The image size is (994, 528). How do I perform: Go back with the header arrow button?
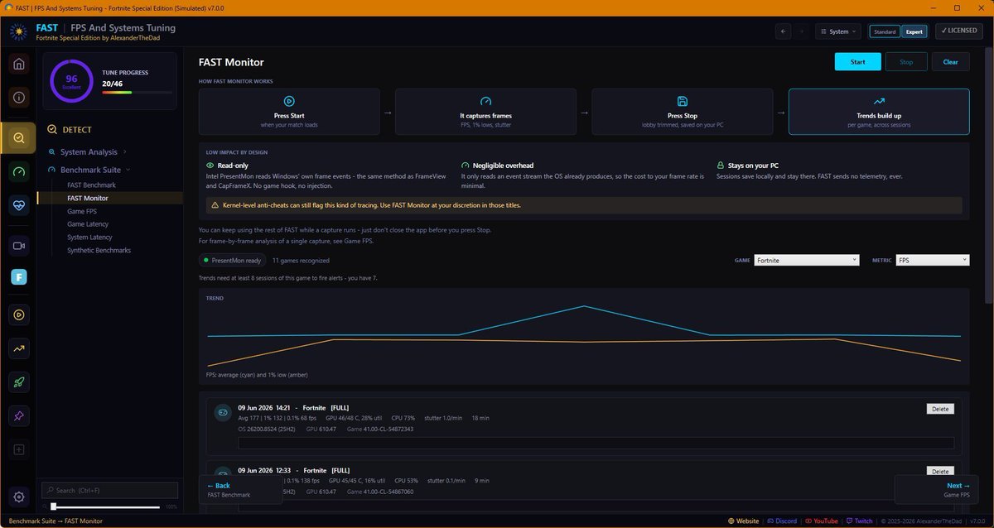(x=784, y=31)
